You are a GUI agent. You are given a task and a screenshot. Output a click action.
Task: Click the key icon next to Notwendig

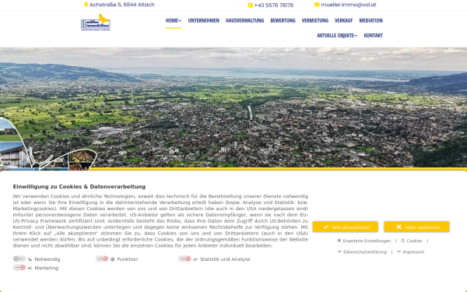tap(30, 259)
